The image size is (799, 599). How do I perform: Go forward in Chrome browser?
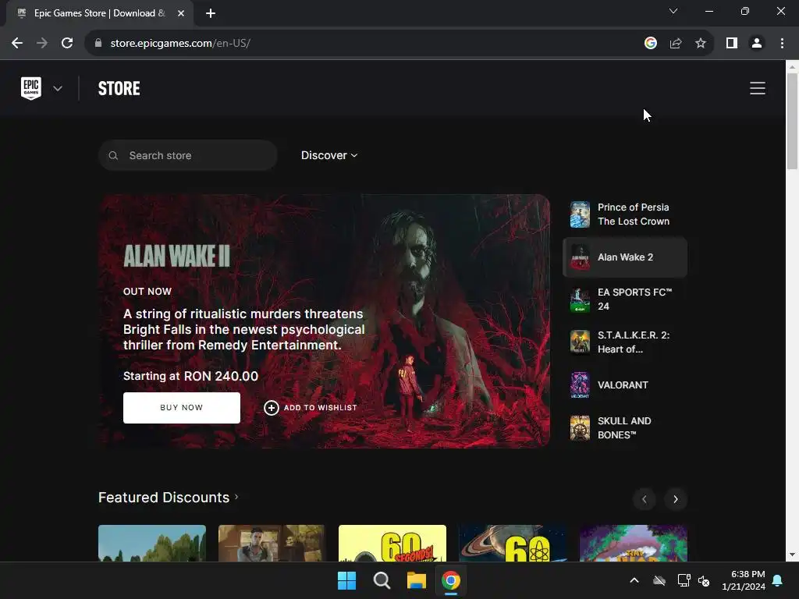42,44
